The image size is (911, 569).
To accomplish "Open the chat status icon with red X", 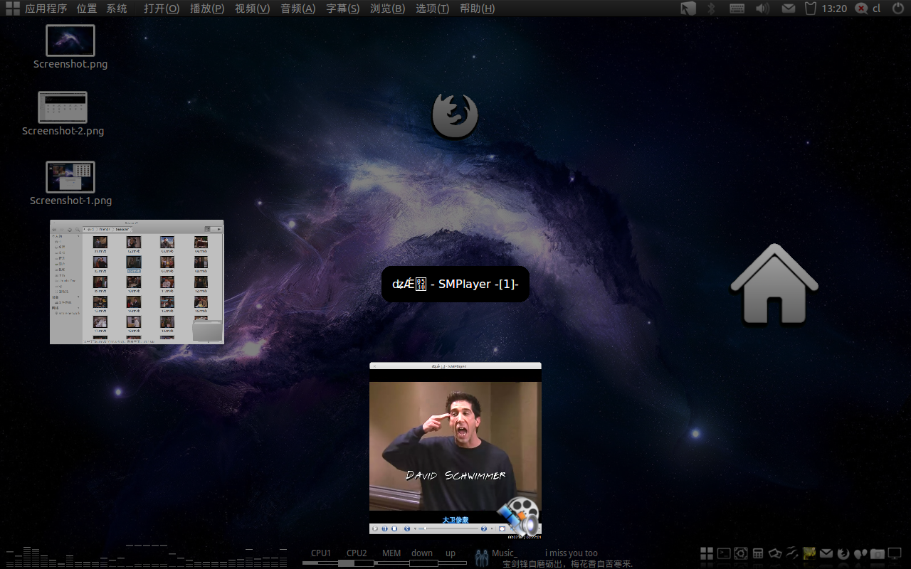I will coord(861,9).
